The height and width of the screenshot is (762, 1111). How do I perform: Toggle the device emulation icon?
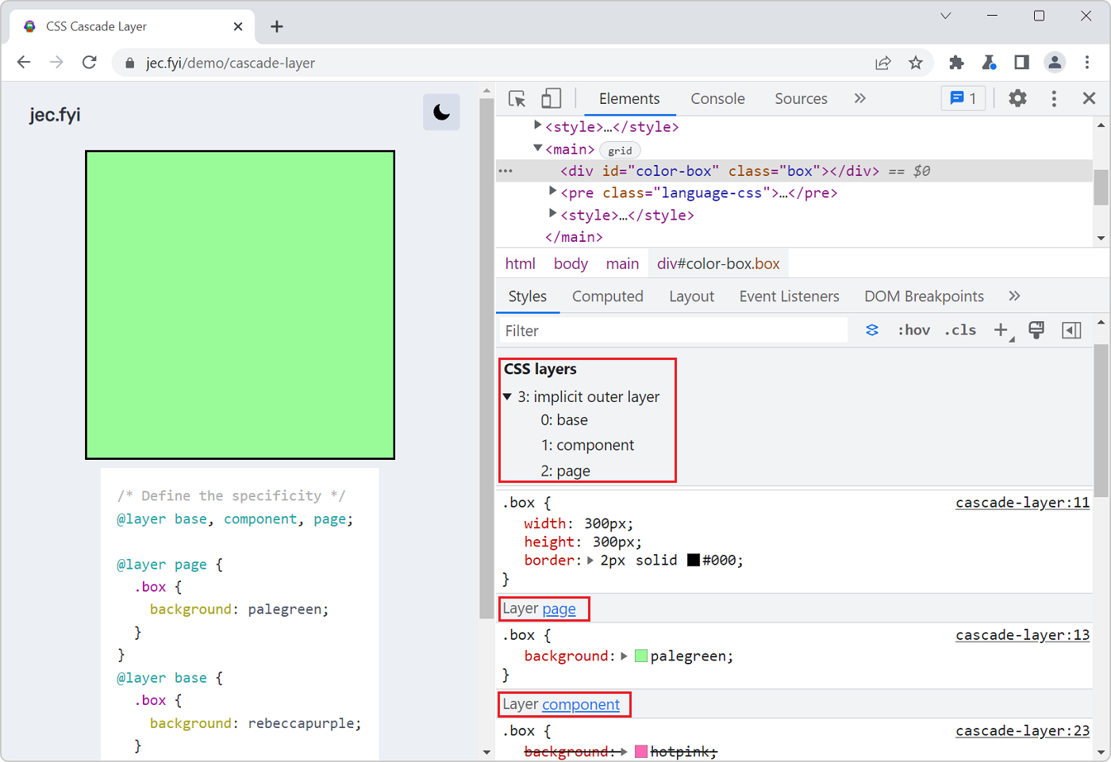pos(552,98)
